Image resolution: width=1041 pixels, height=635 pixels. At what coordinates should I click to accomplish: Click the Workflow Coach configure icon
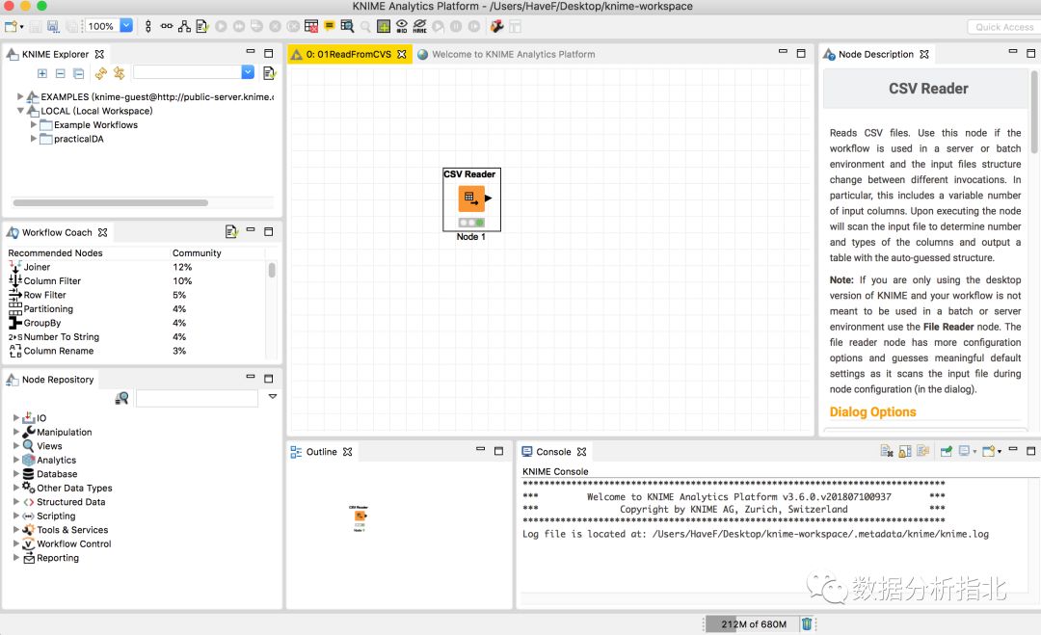231,231
